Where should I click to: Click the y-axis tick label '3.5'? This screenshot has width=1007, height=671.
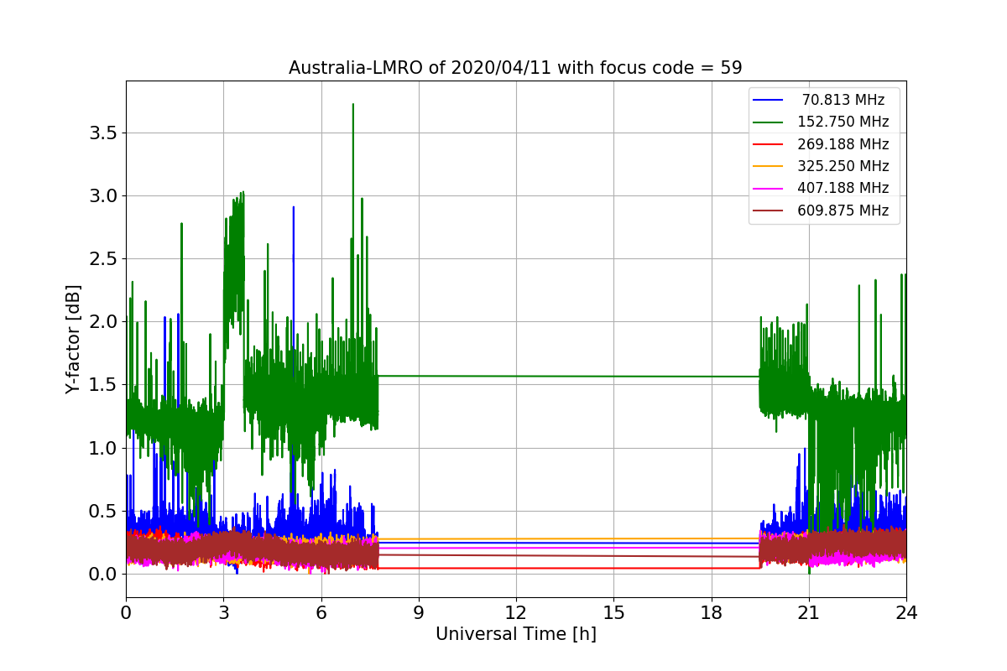103,133
